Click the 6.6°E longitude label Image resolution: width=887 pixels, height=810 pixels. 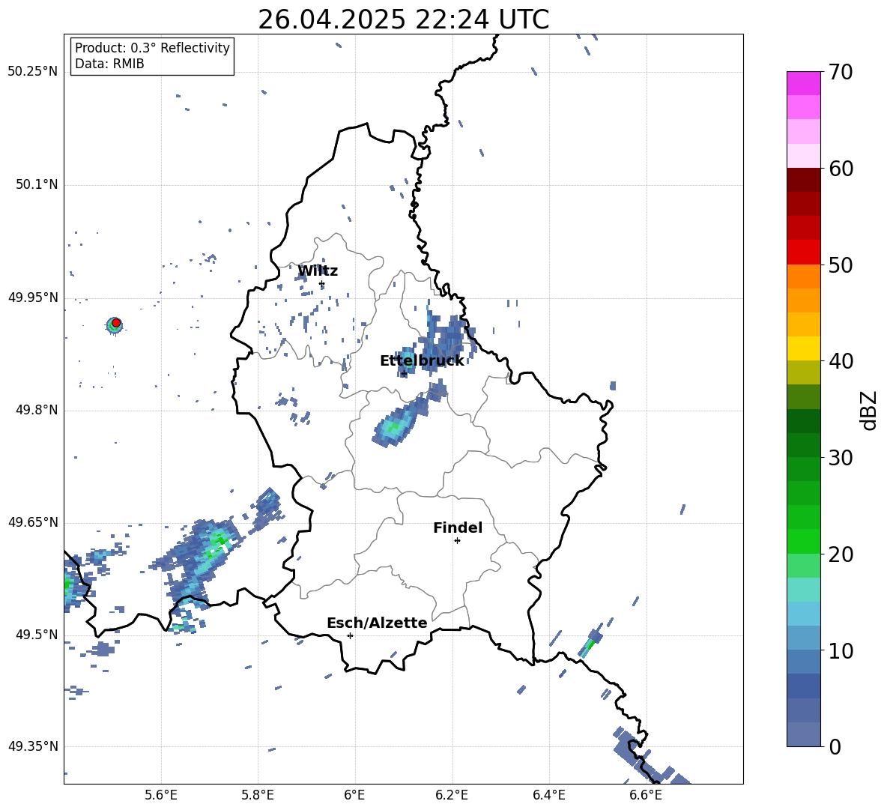point(646,795)
